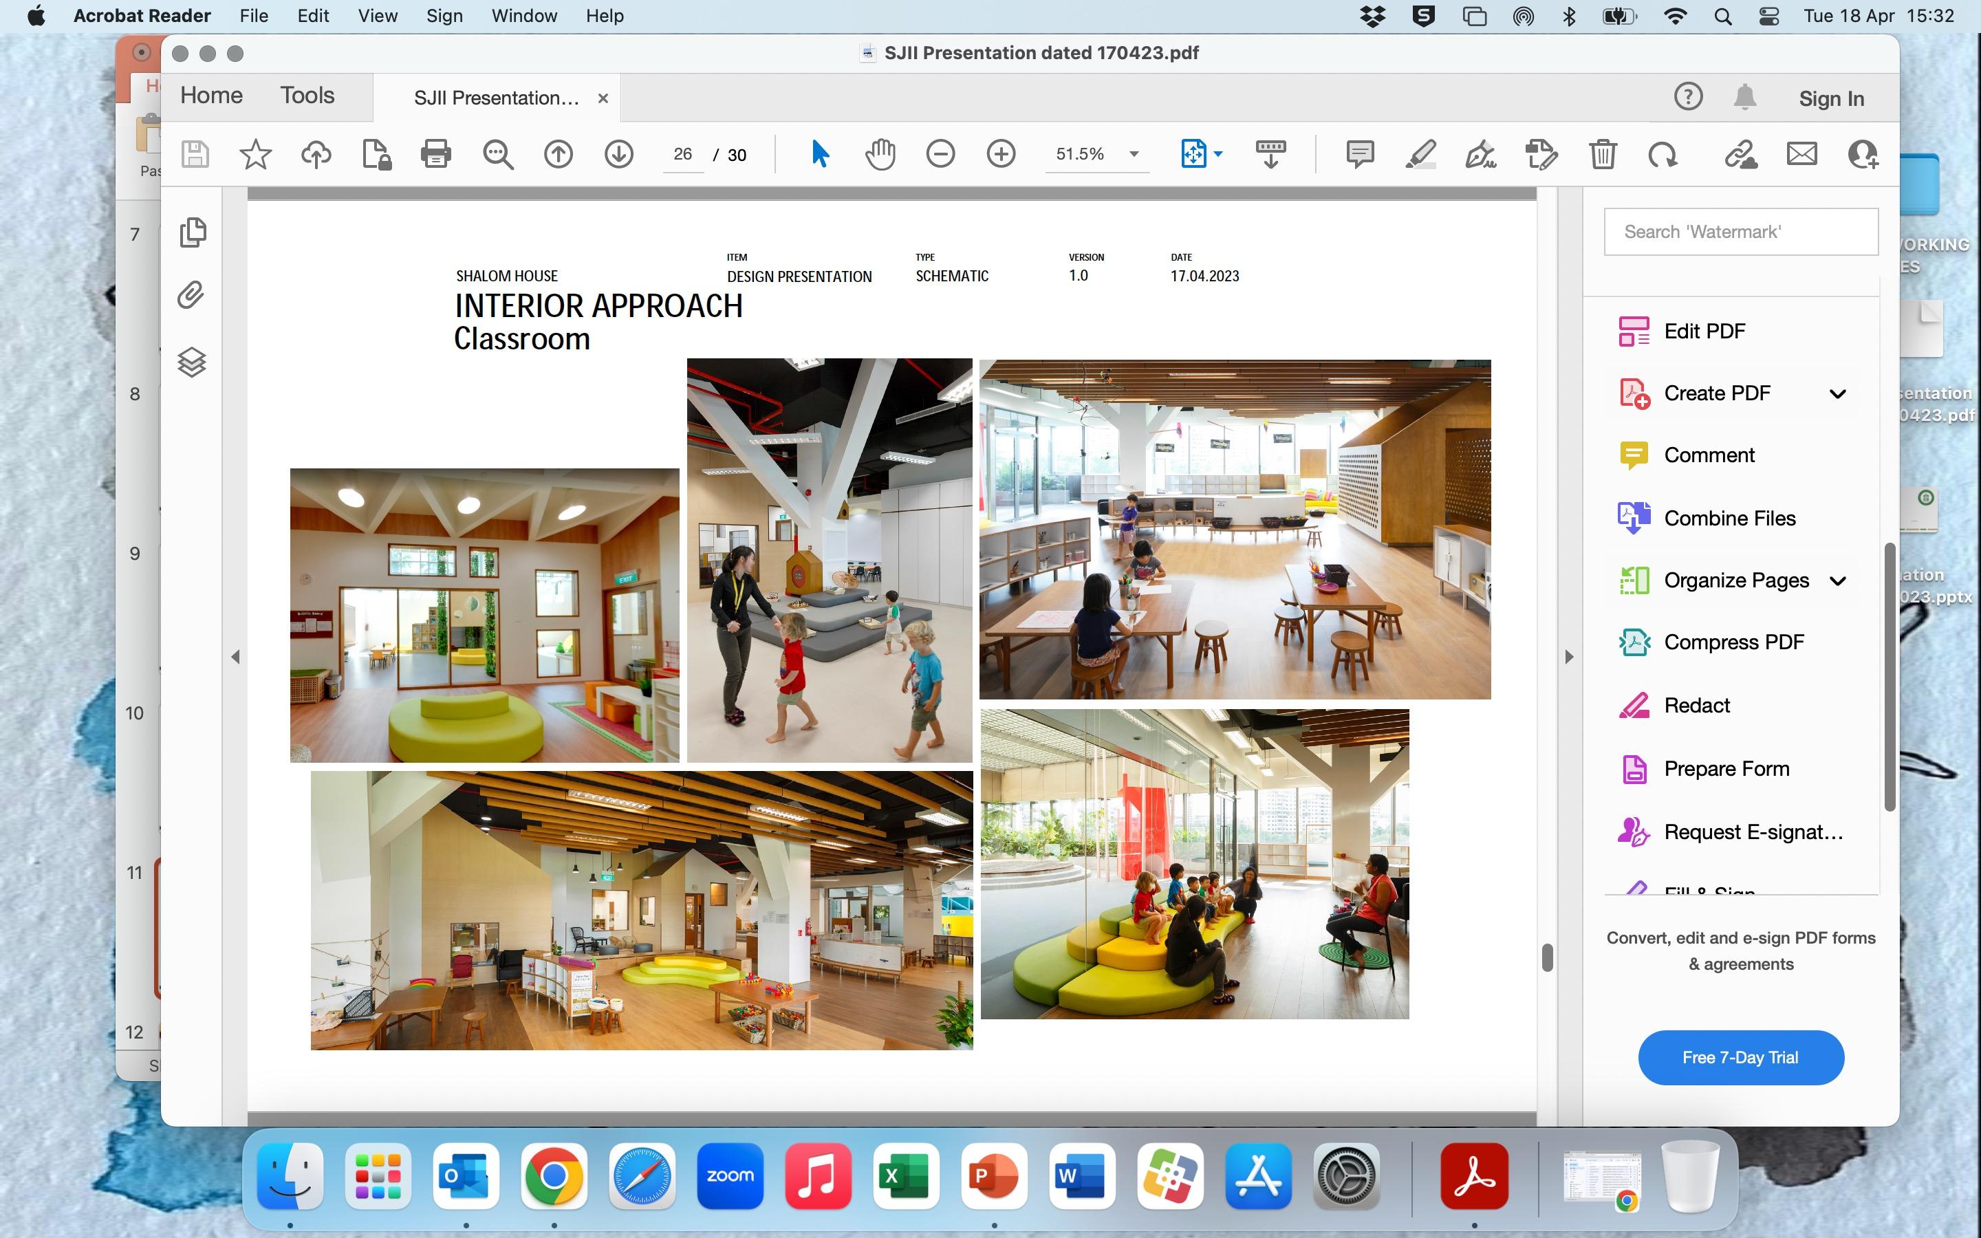Select the Hand pan tool
The height and width of the screenshot is (1238, 1981).
point(880,154)
